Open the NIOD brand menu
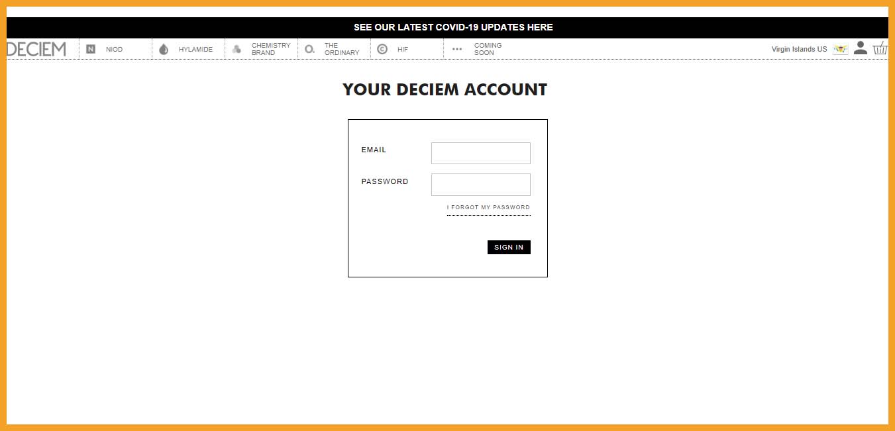This screenshot has width=895, height=431. (x=114, y=50)
